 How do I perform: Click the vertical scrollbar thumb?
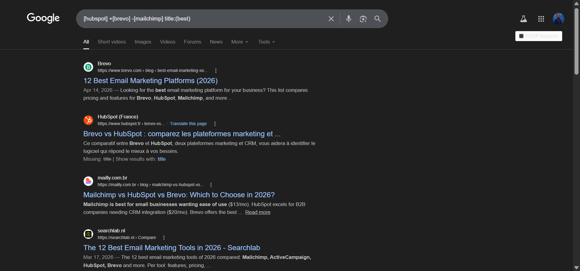(576, 41)
